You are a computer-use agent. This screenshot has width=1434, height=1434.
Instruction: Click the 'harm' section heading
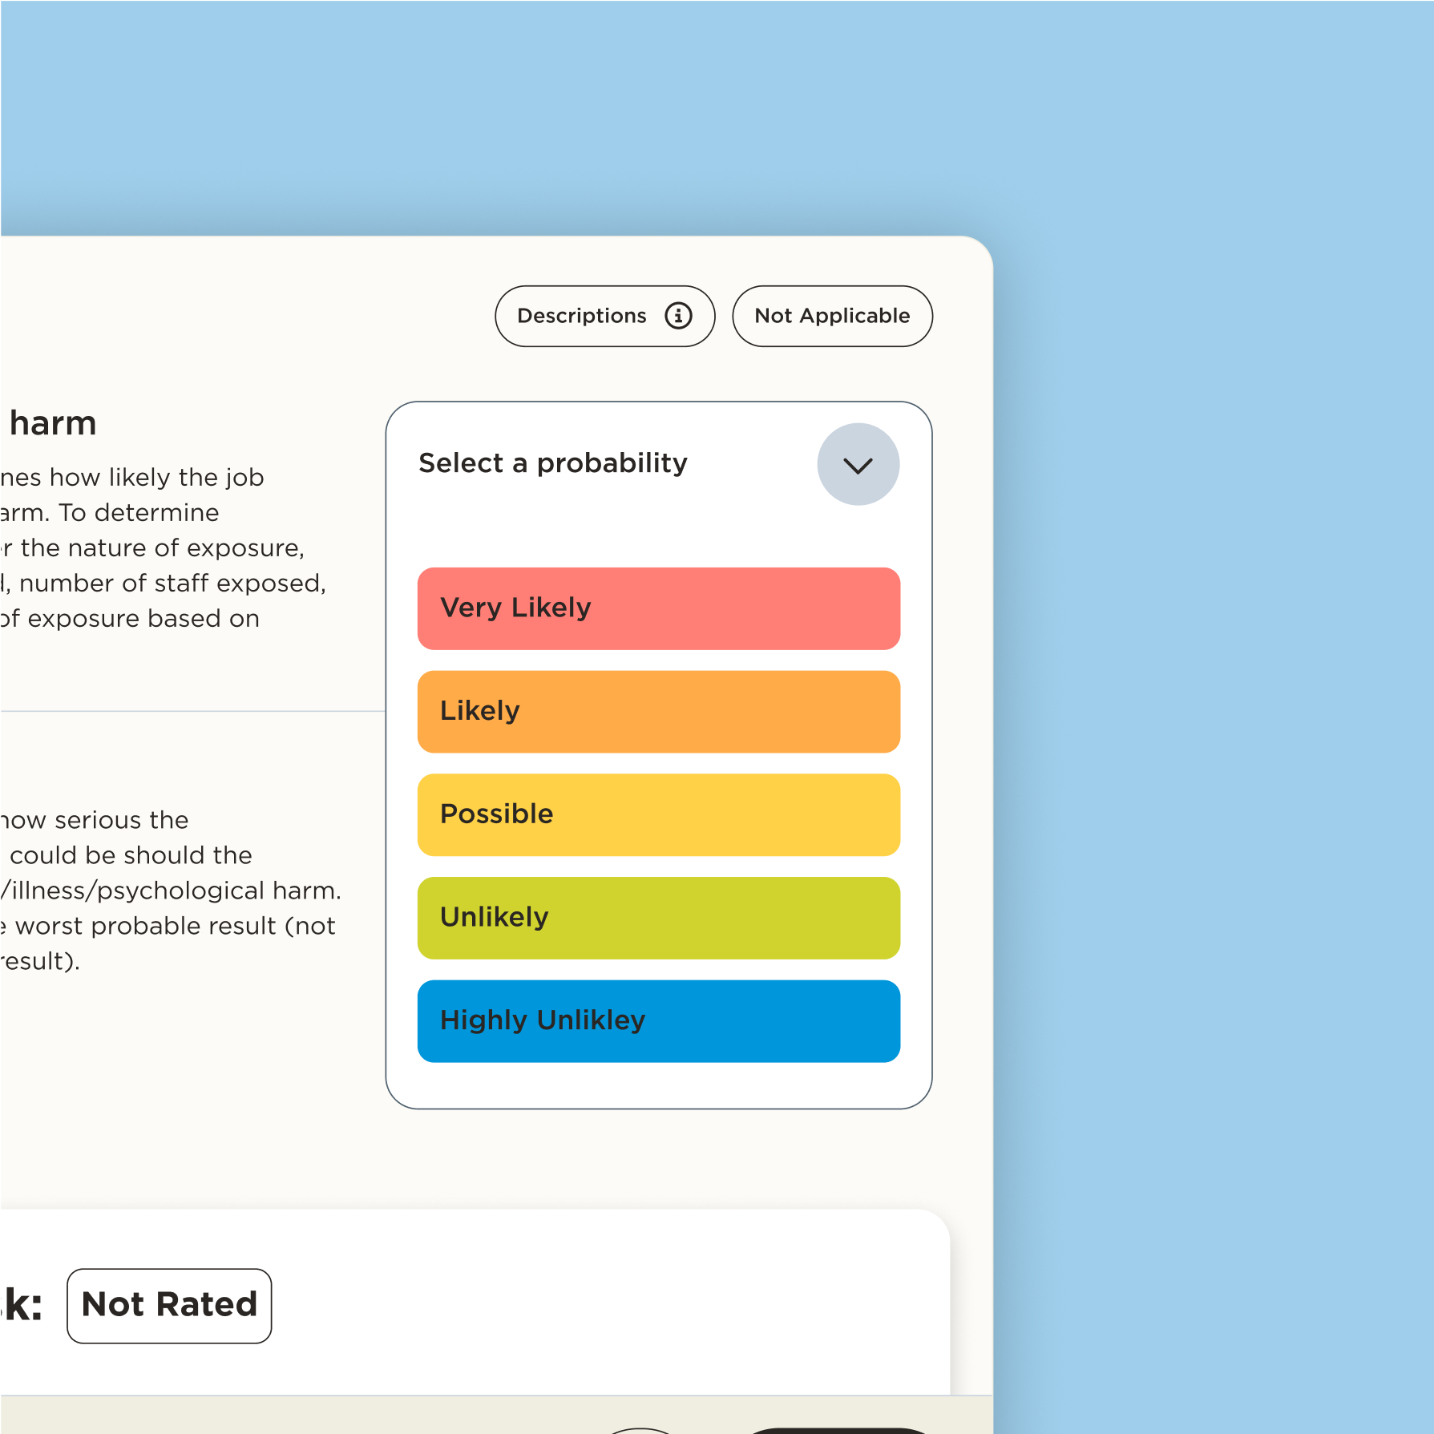53,423
